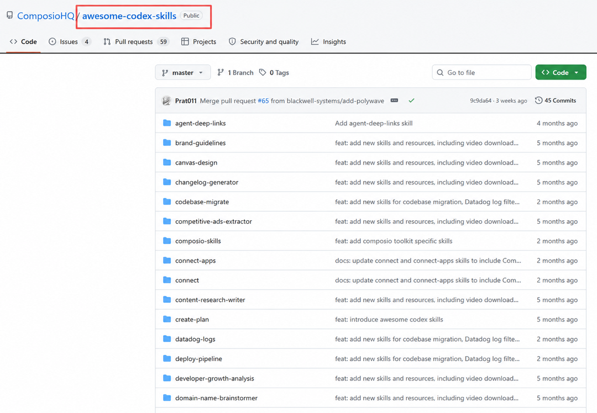The image size is (597, 413).
Task: Open the 45 Commits history link
Action: click(x=556, y=100)
